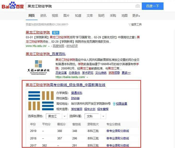This screenshot has height=148, width=175.
Task: Switch to the 采购 tab
Action: [x=113, y=15]
